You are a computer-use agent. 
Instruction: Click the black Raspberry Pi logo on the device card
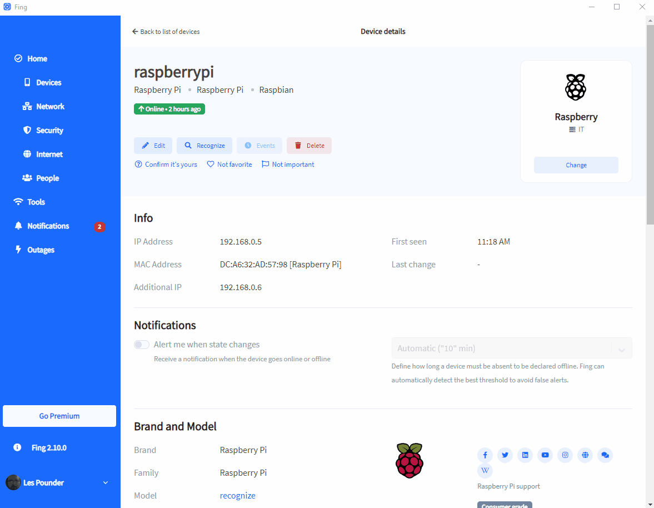point(576,87)
